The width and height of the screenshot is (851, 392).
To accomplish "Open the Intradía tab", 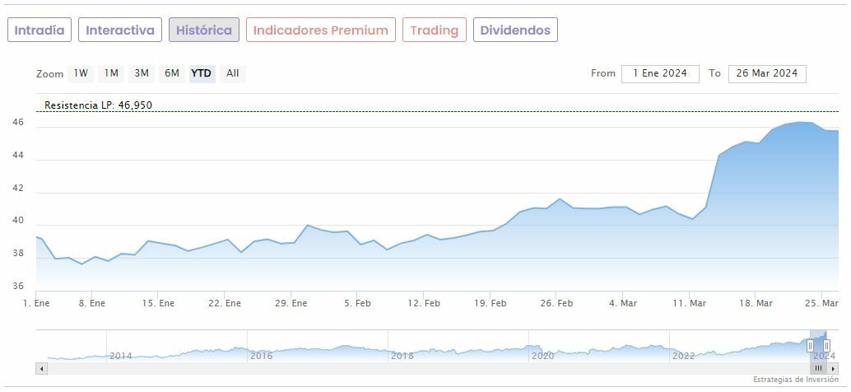I will click(40, 30).
